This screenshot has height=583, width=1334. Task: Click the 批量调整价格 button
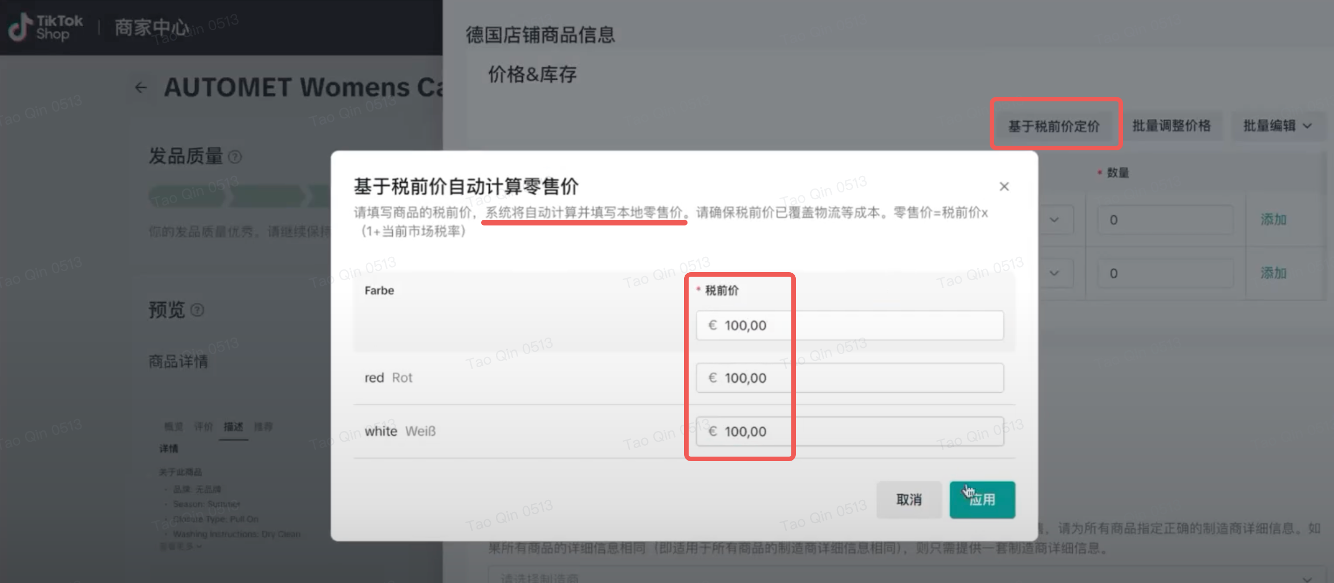click(1171, 126)
